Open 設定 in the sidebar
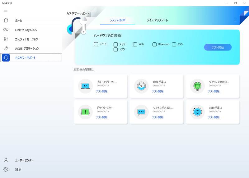The image size is (249, 178). (x=31, y=169)
